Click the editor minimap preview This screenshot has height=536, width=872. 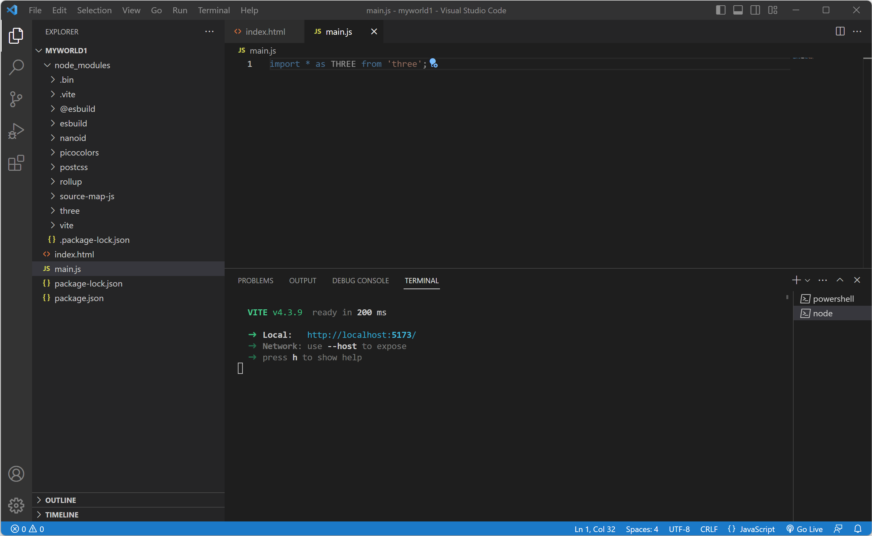coord(803,58)
